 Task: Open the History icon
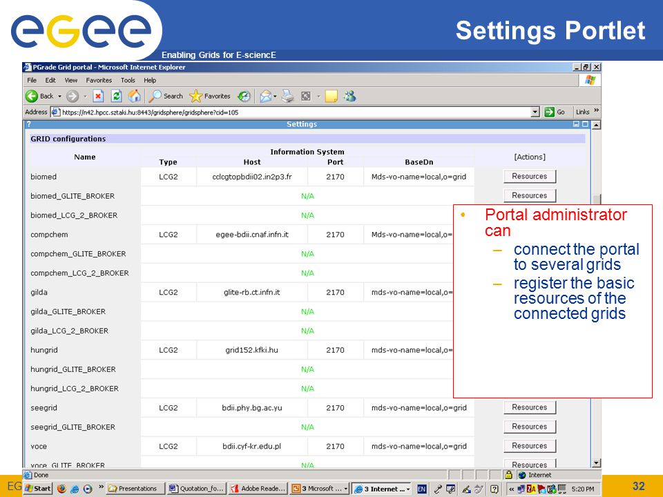click(x=244, y=97)
